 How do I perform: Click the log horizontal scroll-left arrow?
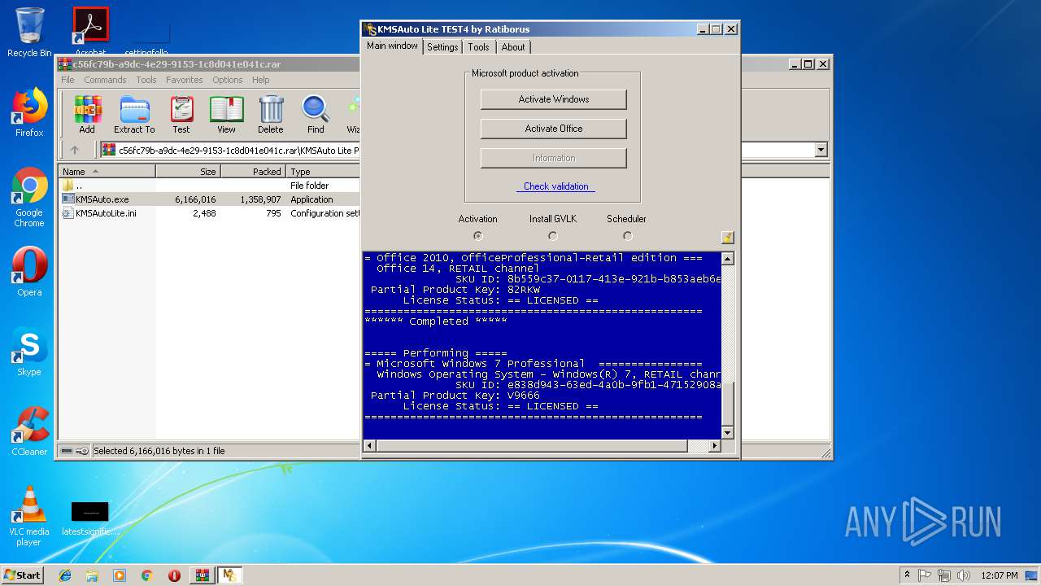tap(369, 446)
